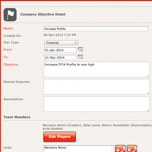Click the red Name field label
Image resolution: width=152 pixels, height=152 pixels.
coord(8,28)
